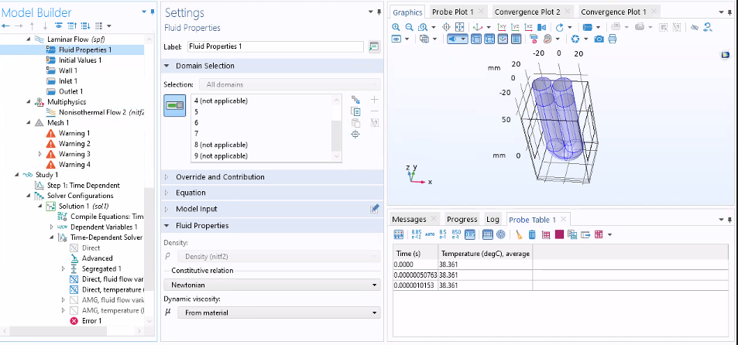Select domain 6 in the selection list
The image size is (738, 345).
pyautogui.click(x=197, y=122)
